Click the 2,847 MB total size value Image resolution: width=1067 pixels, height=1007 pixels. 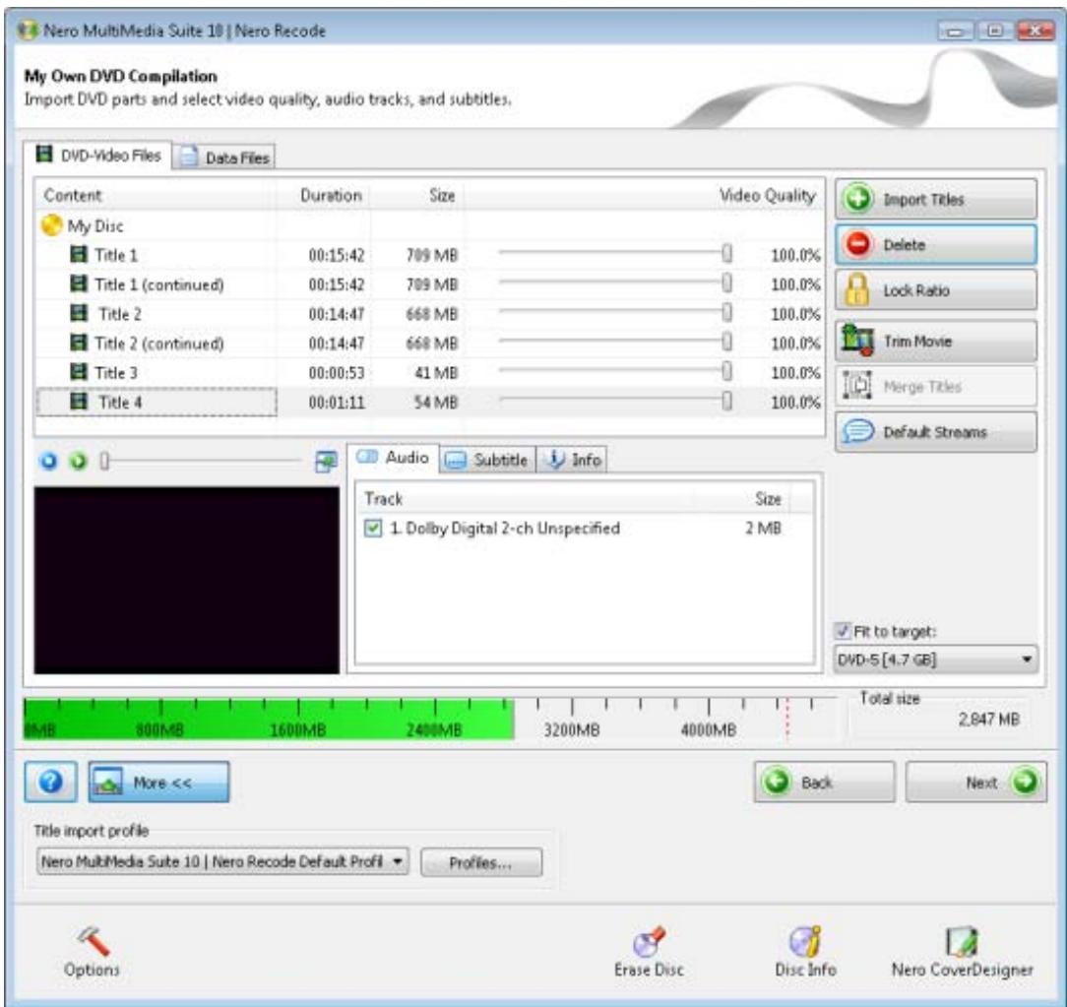pos(988,720)
